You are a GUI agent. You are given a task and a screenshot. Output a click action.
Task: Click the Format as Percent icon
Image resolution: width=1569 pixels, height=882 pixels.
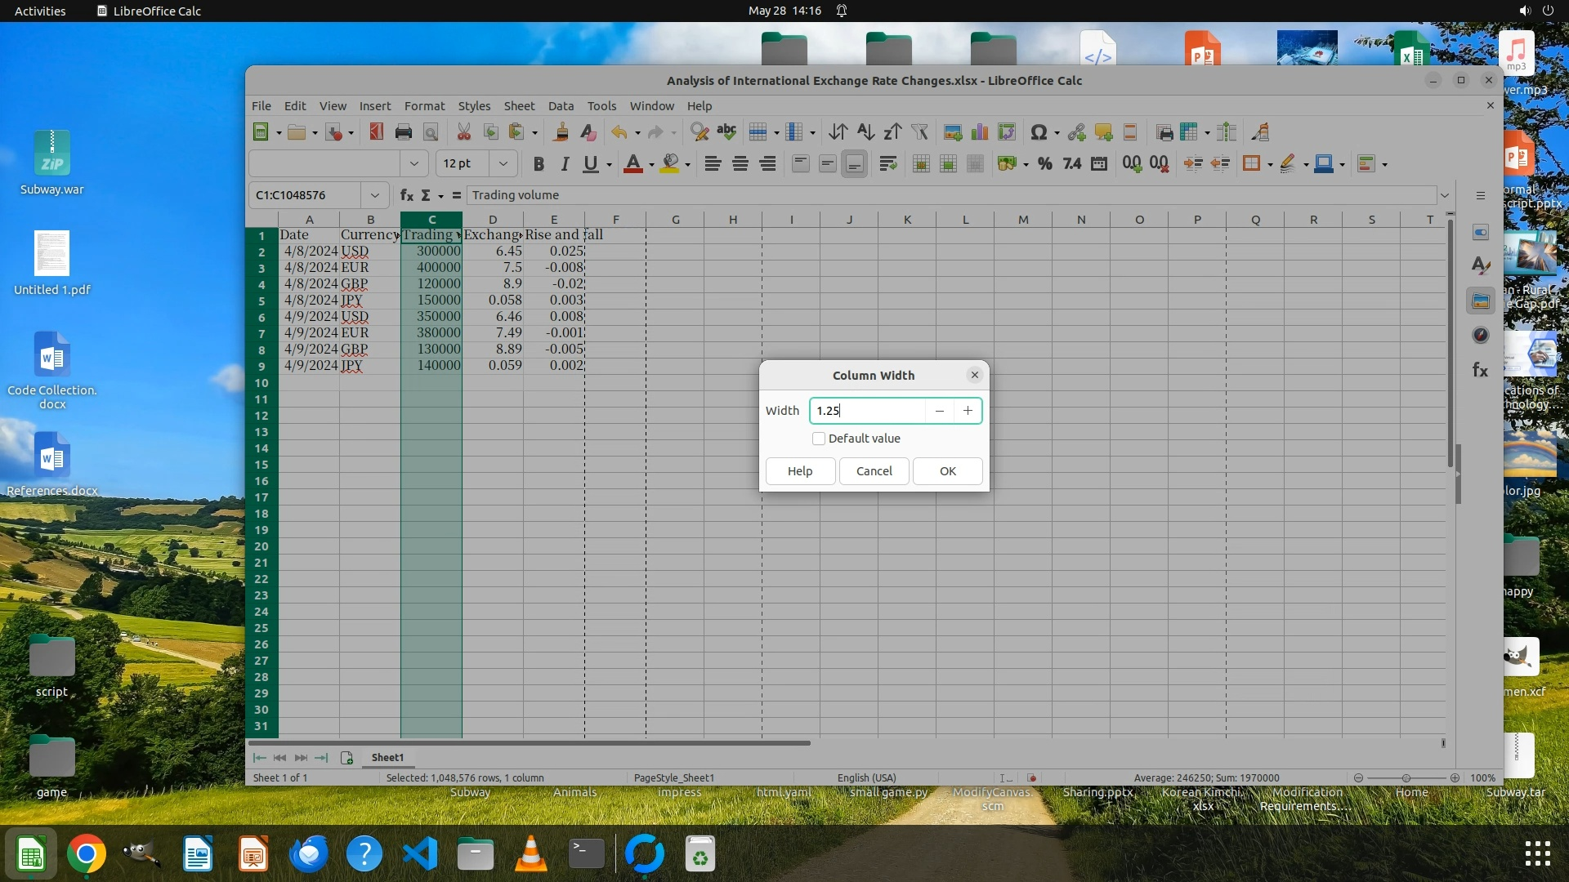pyautogui.click(x=1044, y=164)
